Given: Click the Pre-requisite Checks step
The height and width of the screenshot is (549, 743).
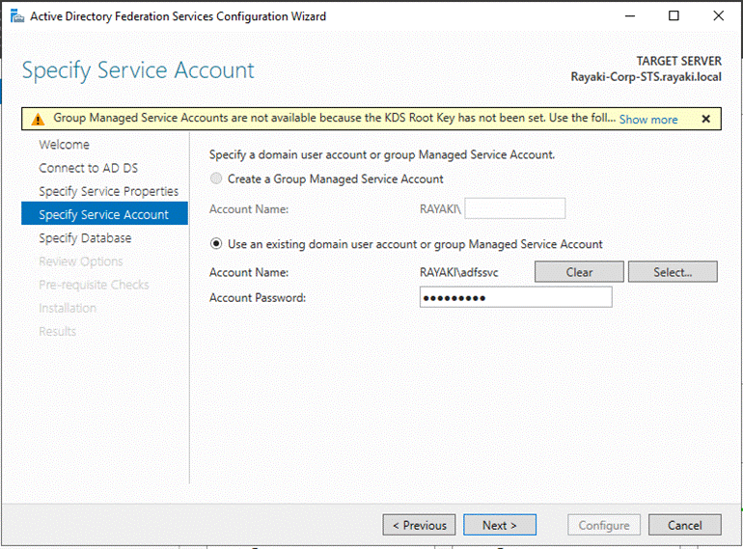Looking at the screenshot, I should pyautogui.click(x=94, y=285).
